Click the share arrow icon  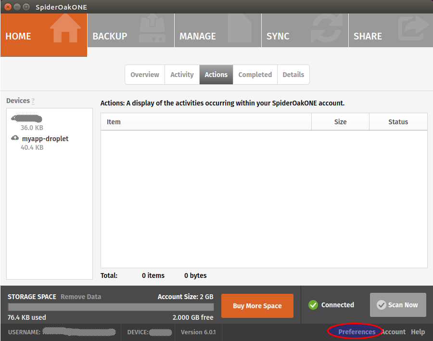point(414,27)
